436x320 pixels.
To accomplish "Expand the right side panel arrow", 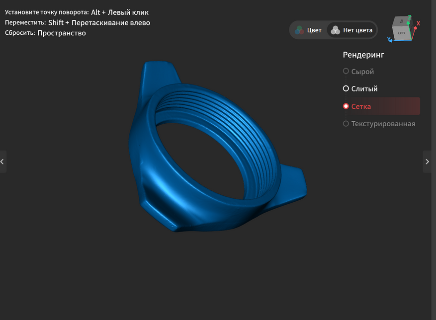I will coord(427,161).
